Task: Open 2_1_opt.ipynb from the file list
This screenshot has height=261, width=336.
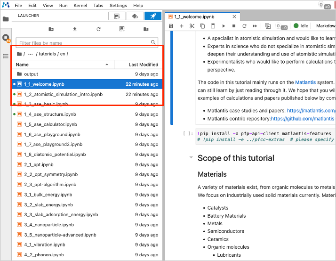Action: (x=33, y=165)
